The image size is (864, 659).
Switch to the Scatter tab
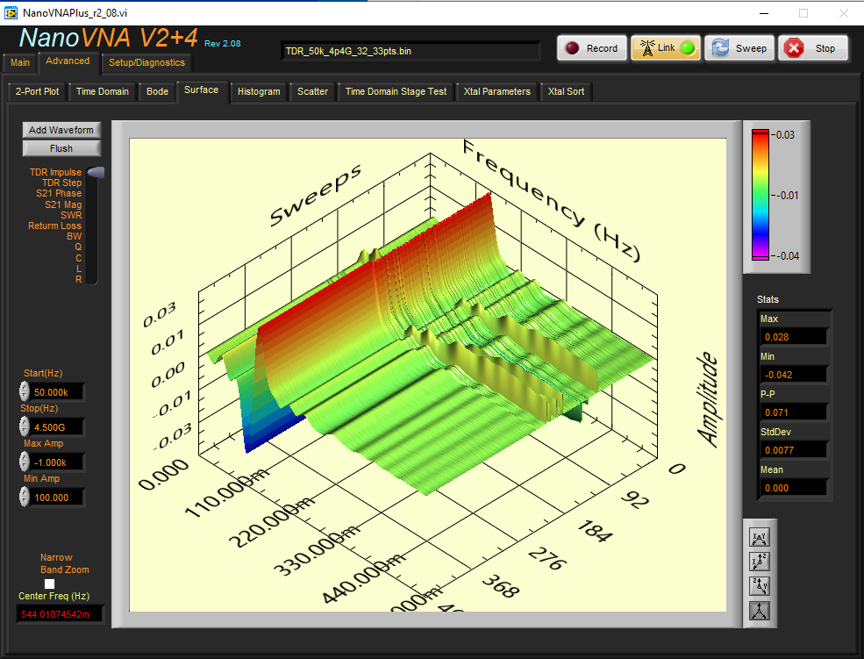point(312,91)
